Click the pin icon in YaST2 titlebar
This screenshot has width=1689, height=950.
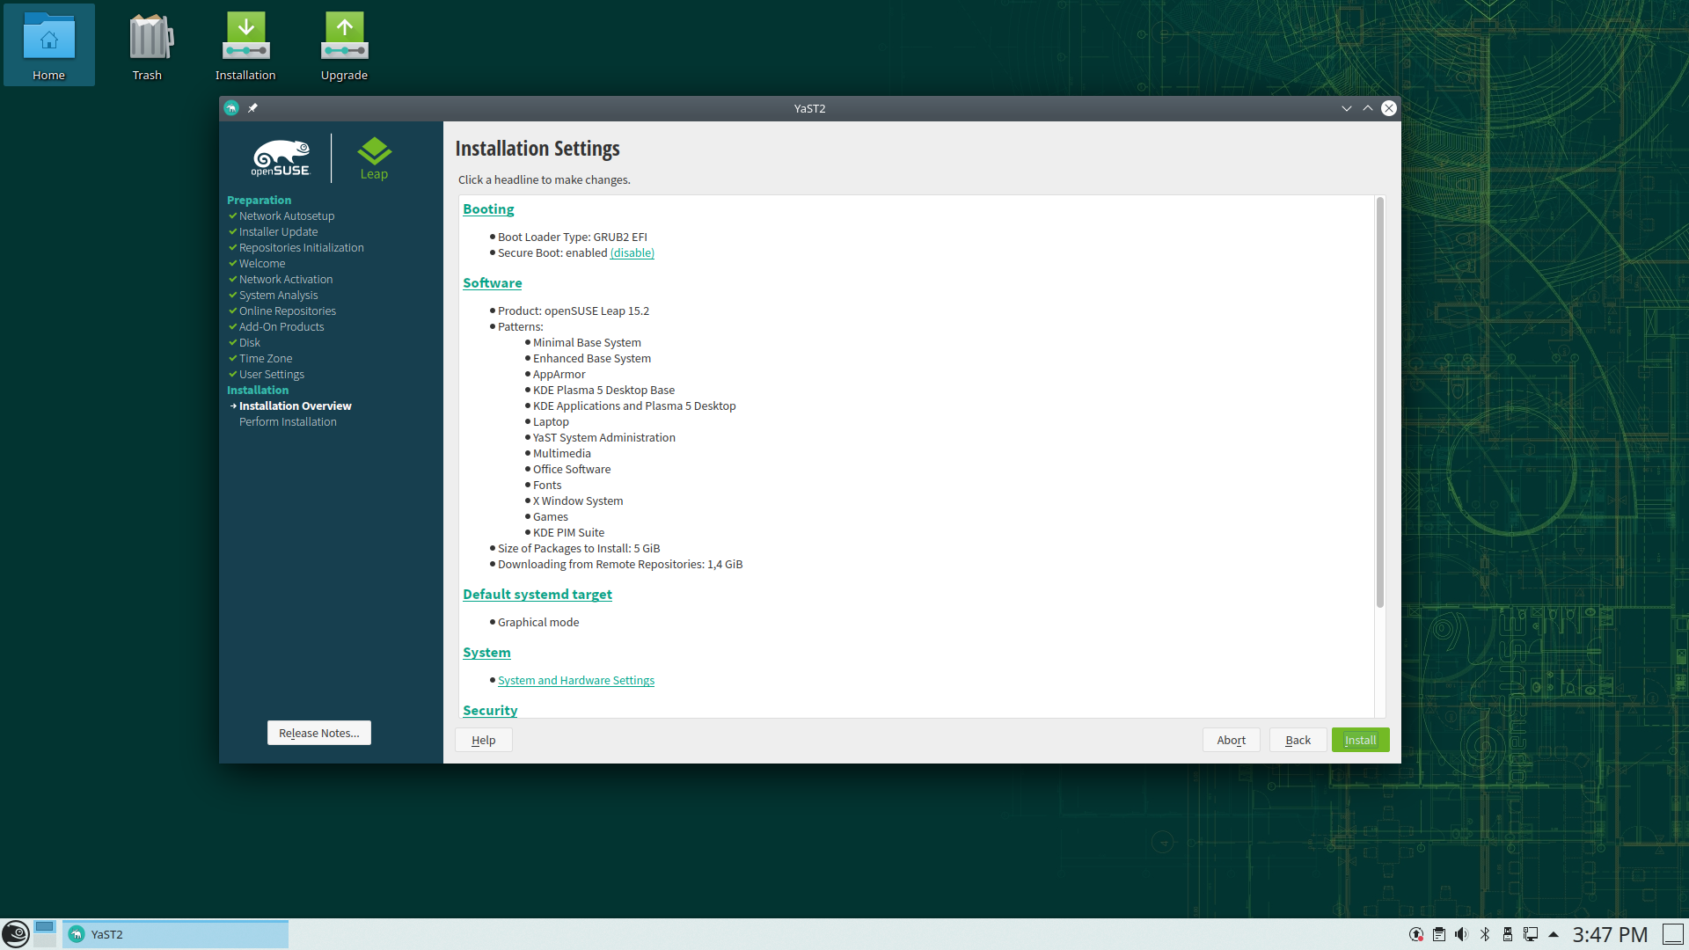coord(252,108)
